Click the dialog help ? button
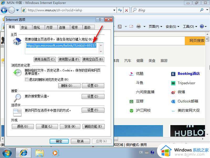The width and height of the screenshot is (210, 158). (x=100, y=19)
